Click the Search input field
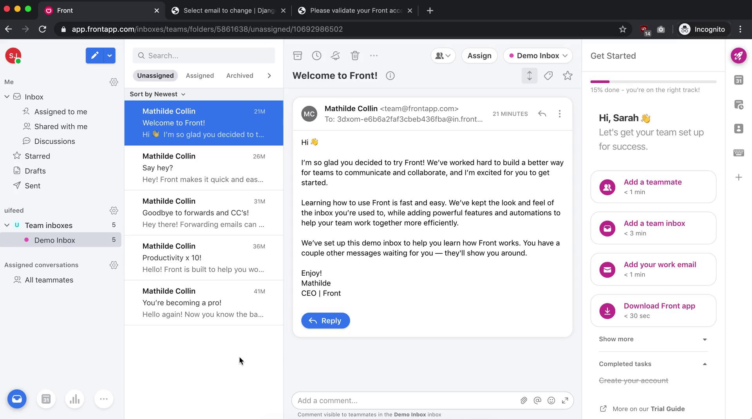 [x=204, y=56]
